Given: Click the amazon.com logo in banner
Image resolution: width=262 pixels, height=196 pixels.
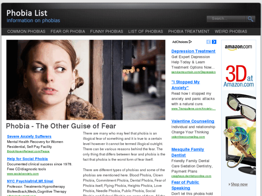Looking at the screenshot, I should point(239,47).
